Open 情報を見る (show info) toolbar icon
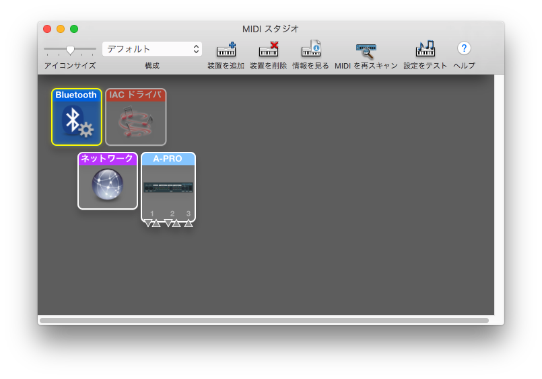The height and width of the screenshot is (379, 542). click(x=311, y=49)
